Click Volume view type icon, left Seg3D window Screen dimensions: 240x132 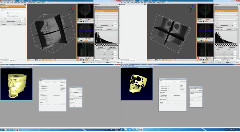click(28, 60)
